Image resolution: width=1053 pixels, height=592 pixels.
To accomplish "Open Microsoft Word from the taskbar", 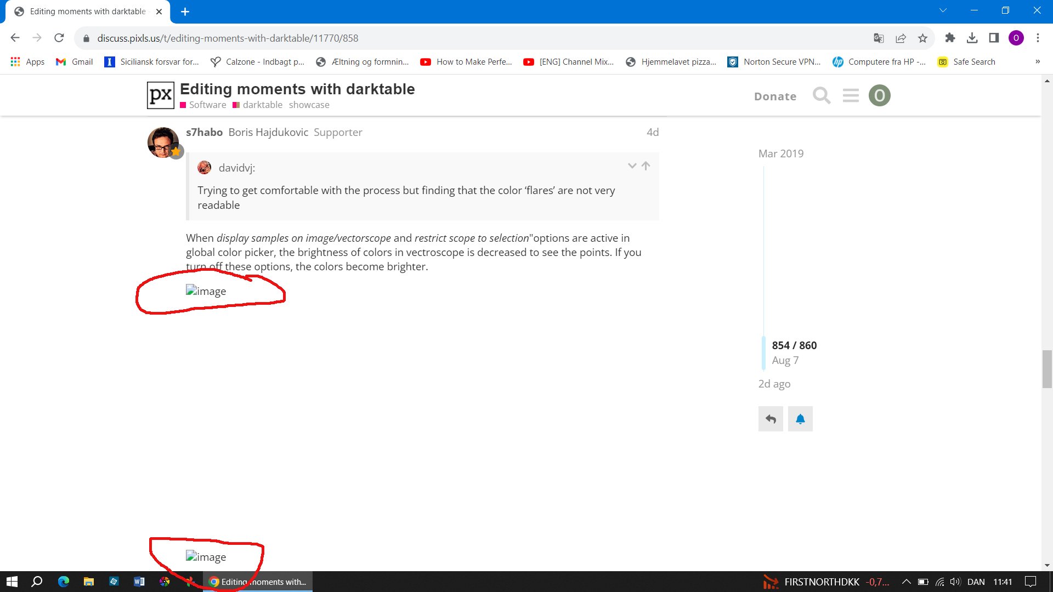I will pyautogui.click(x=139, y=582).
